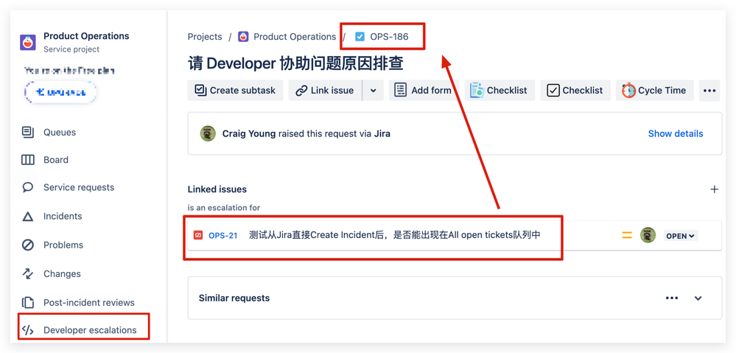Screen dimensions: 736x353
Task: Click the Create subtask button
Action: pos(236,91)
